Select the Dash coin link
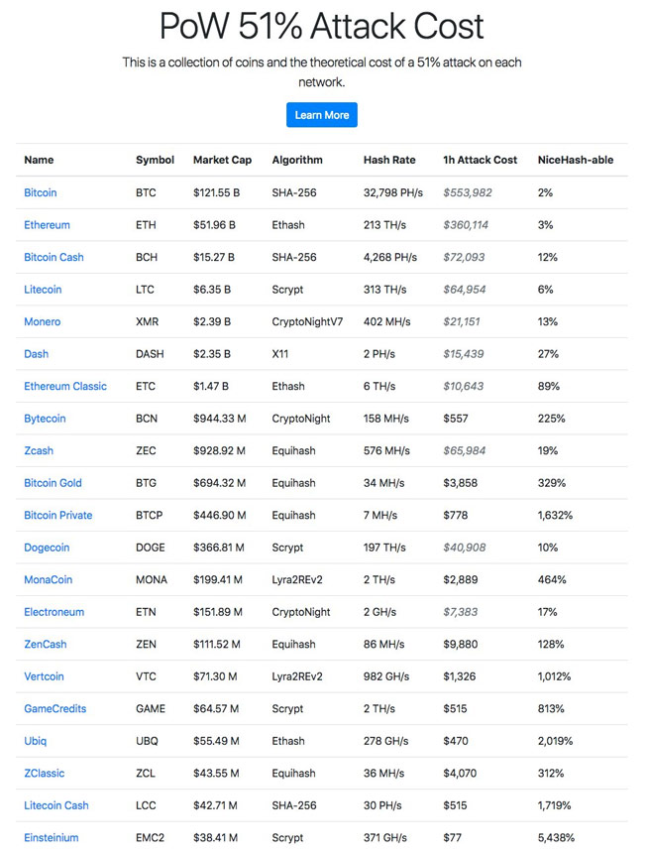The width and height of the screenshot is (646, 853). pos(36,354)
